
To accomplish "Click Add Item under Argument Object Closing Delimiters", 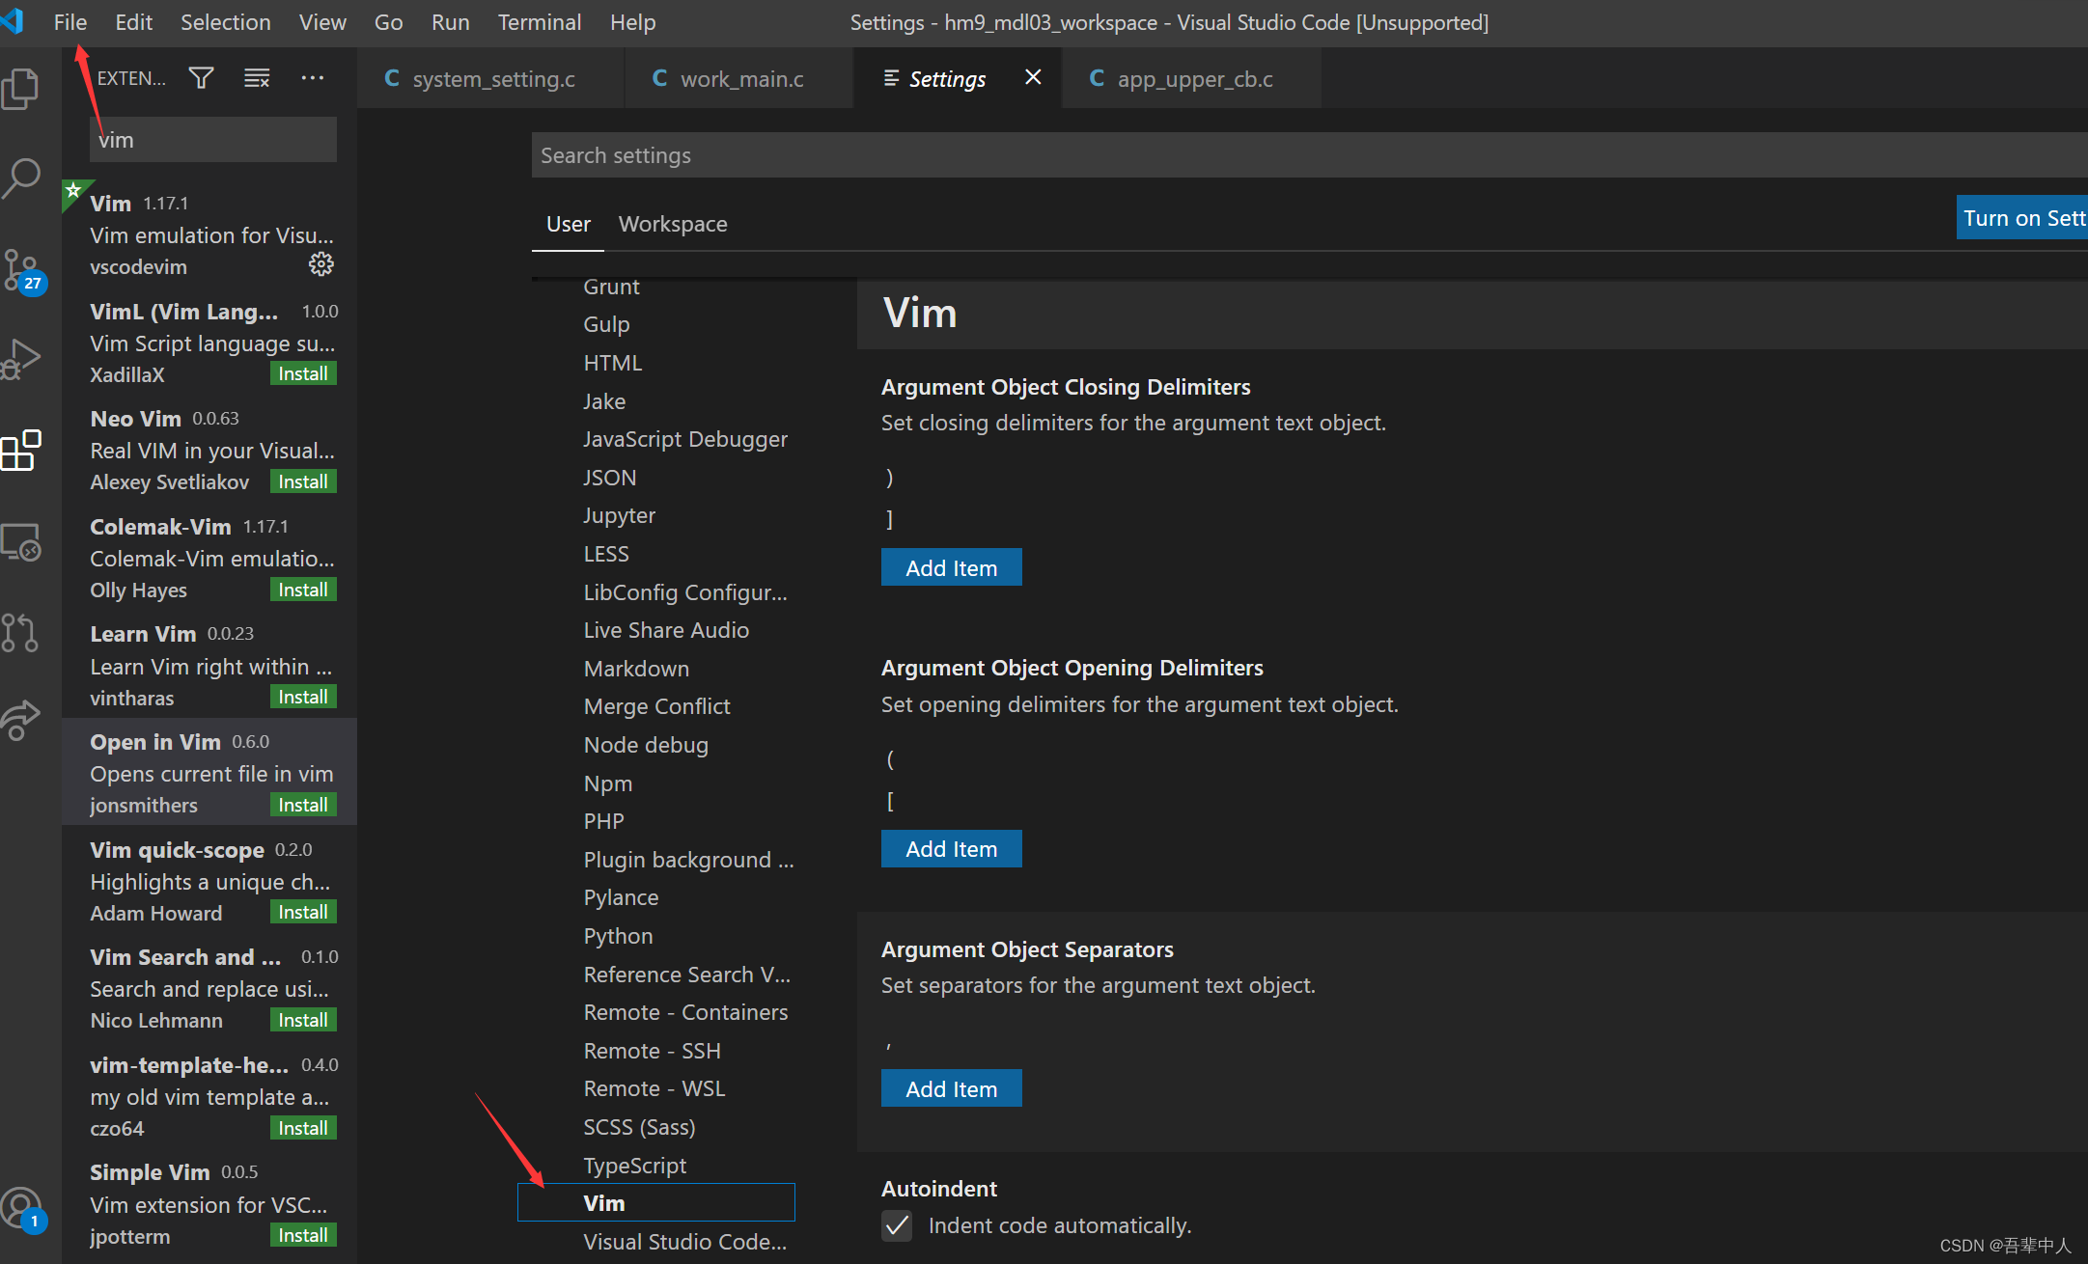I will [x=951, y=566].
